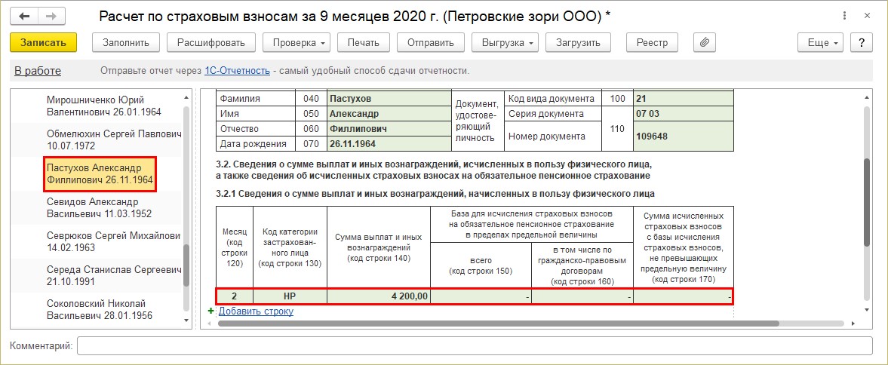Open the Реестр button
This screenshot has height=365, width=888.
(x=652, y=42)
